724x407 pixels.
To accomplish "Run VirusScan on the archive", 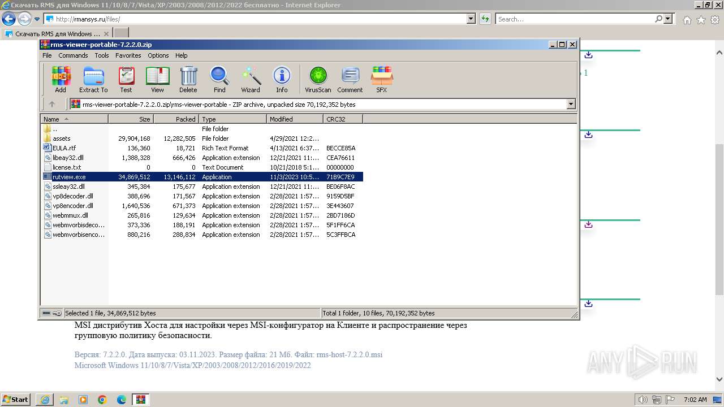I will pyautogui.click(x=318, y=79).
